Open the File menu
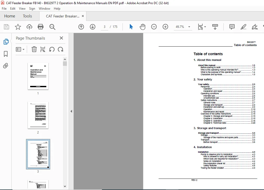The width and height of the screenshot is (264, 190). point(4,9)
